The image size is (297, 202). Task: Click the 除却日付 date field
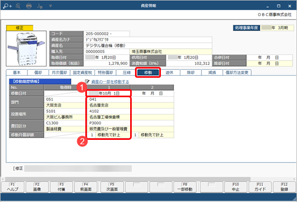(269, 63)
